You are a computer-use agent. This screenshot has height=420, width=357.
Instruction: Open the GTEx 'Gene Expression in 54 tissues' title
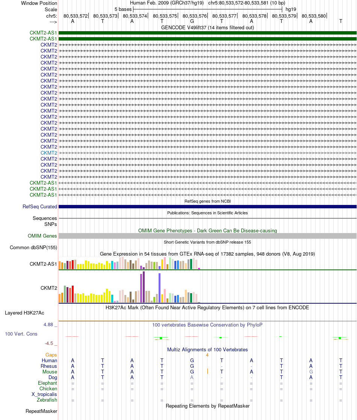207,254
